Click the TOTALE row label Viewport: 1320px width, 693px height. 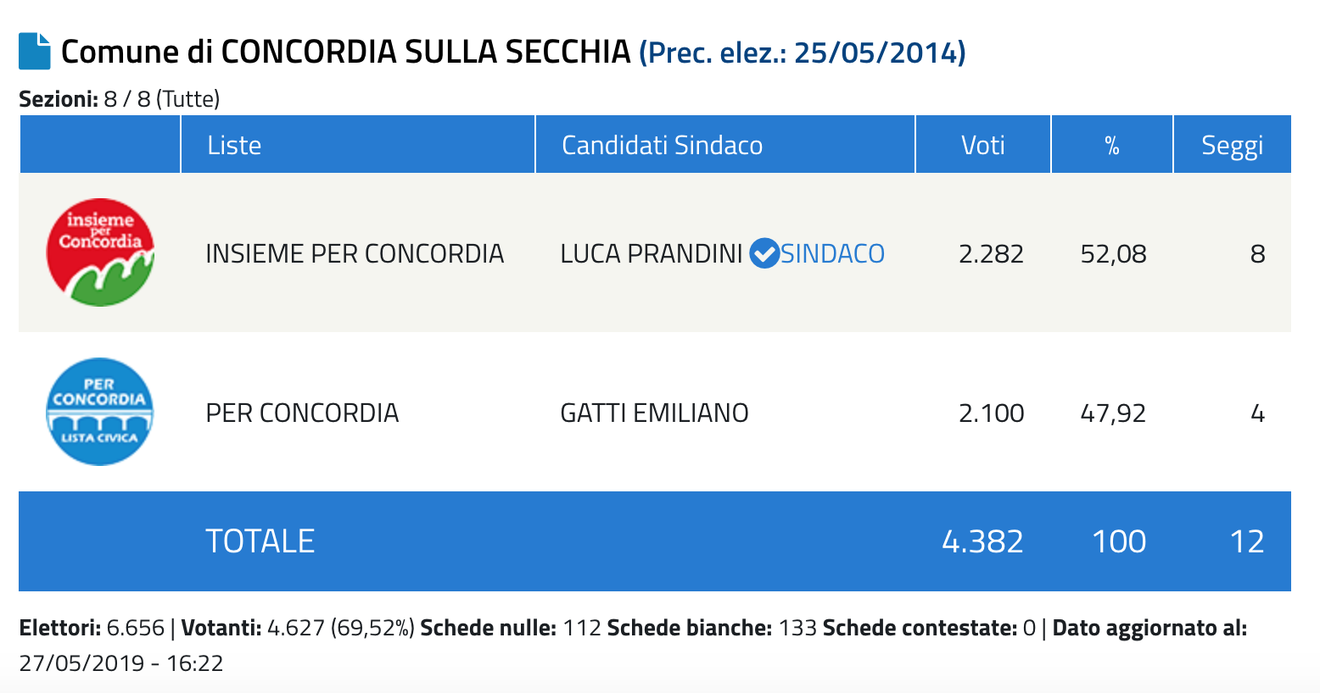(x=260, y=541)
